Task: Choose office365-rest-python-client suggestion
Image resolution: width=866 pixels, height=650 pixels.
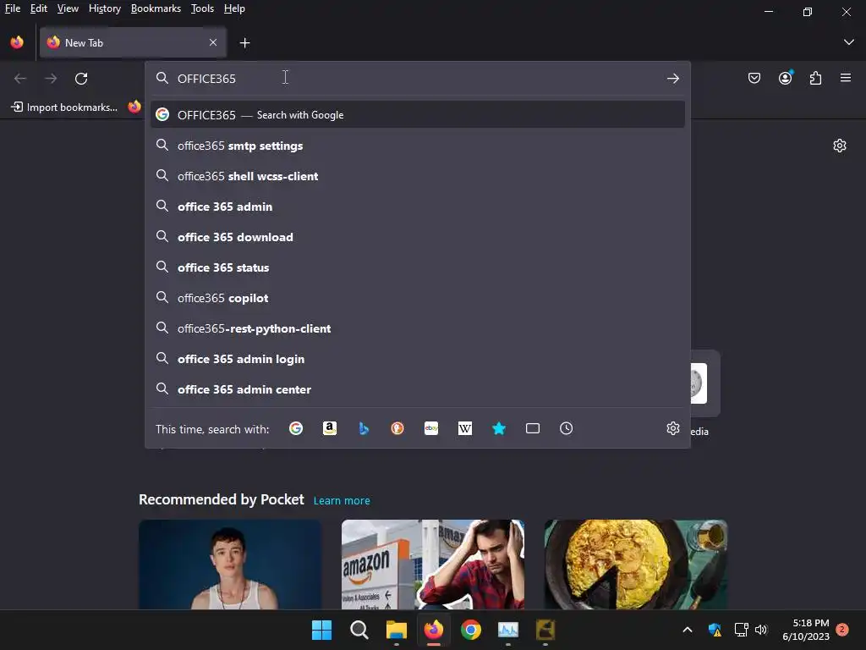Action: click(417, 328)
